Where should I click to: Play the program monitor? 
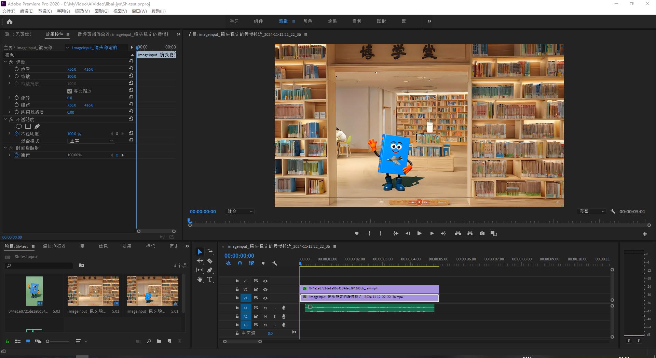(x=419, y=233)
